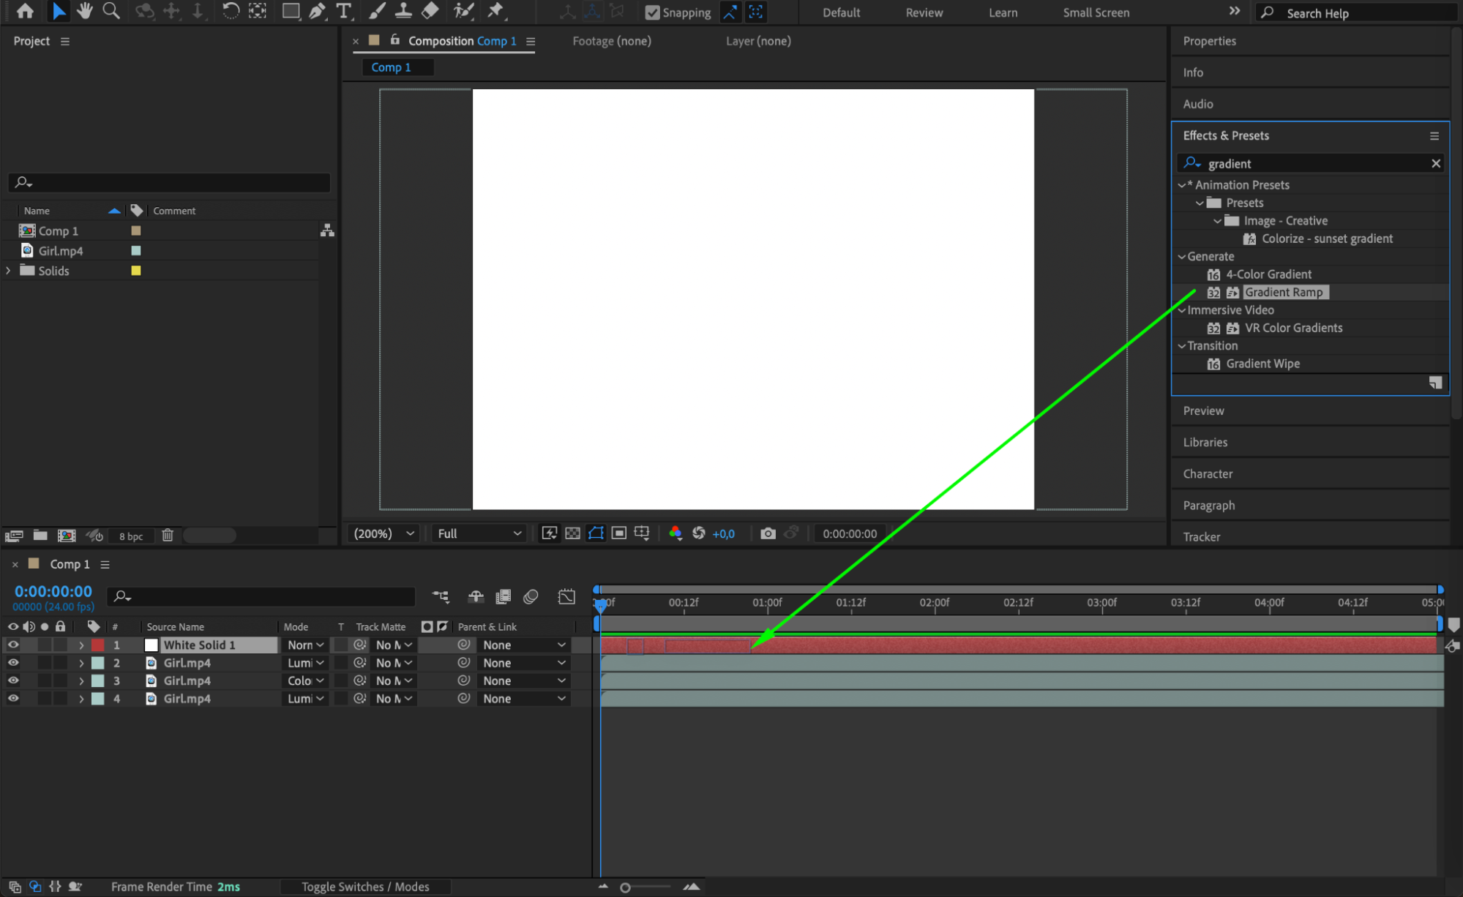Select the Hand tool
1463x897 pixels.
[85, 11]
